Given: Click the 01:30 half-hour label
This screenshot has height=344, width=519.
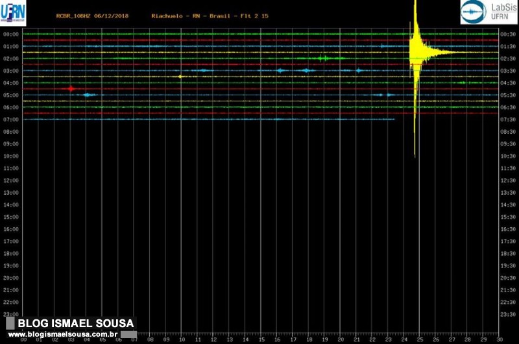Looking at the screenshot, I should pos(508,47).
